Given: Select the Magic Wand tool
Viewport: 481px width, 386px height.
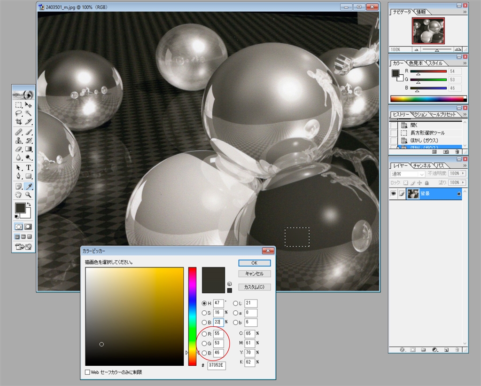Looking at the screenshot, I should (x=29, y=113).
